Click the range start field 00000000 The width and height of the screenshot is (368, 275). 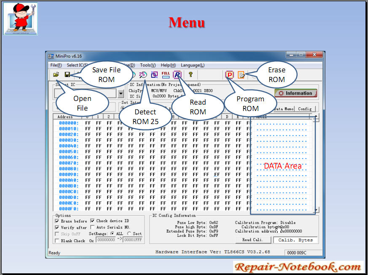[106, 240]
